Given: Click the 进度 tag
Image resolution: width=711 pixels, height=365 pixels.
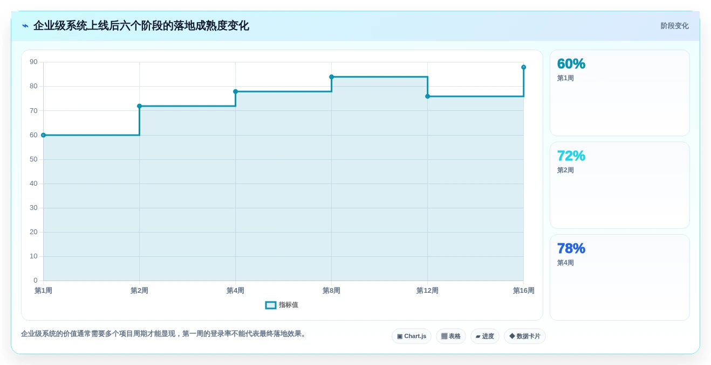Looking at the screenshot, I should [x=485, y=336].
